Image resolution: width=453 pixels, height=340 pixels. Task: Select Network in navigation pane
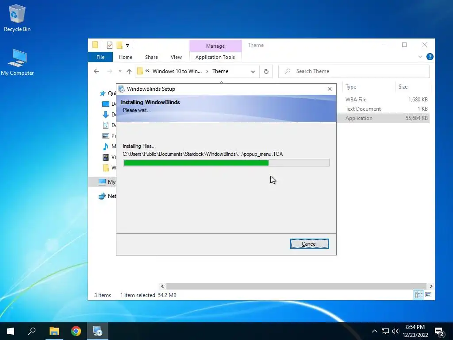107,196
